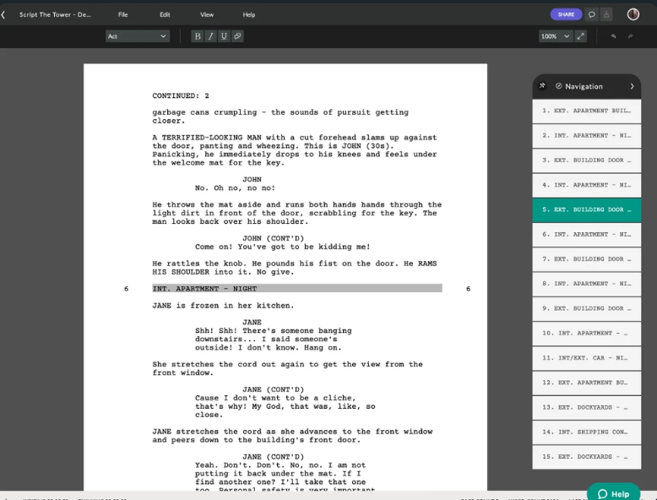Go to scene 8 INT. APARTMENT
This screenshot has width=657, height=500.
pos(587,284)
